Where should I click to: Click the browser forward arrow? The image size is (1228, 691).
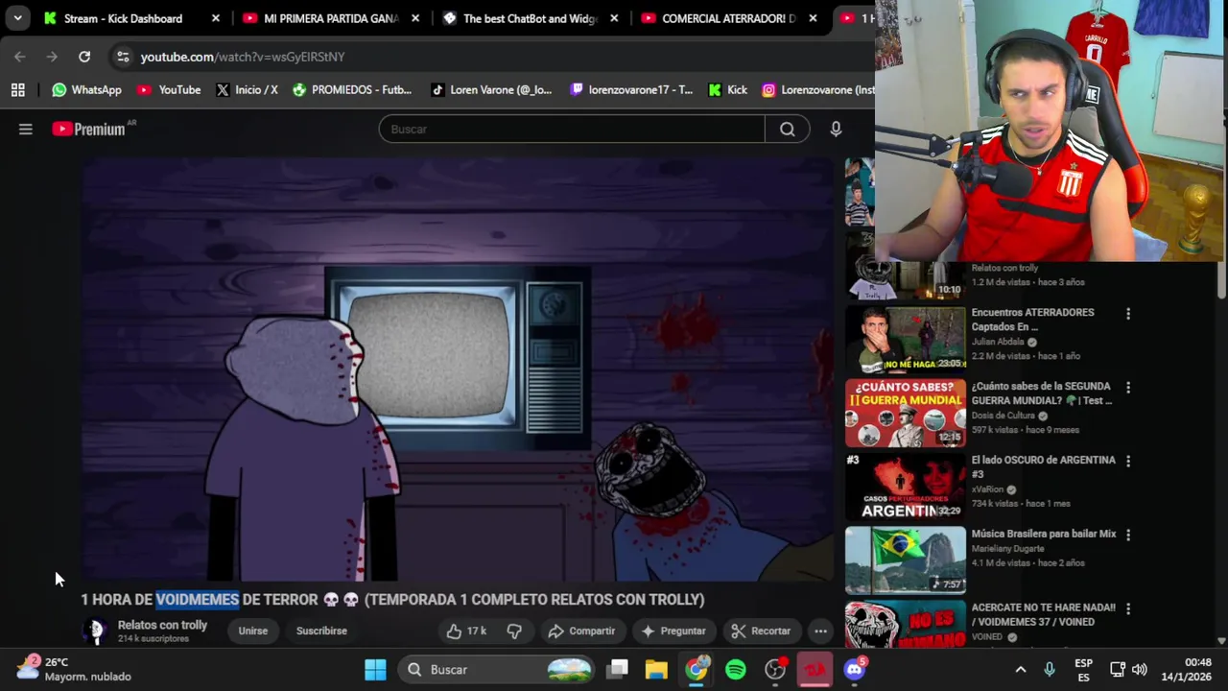click(x=52, y=57)
